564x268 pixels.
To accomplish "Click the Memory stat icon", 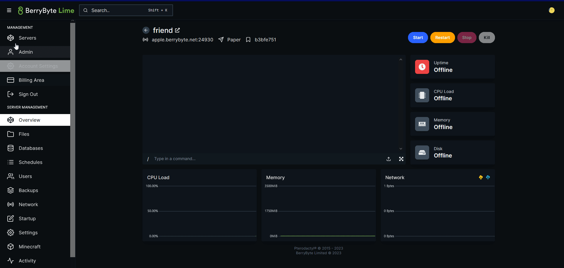I will (x=422, y=124).
